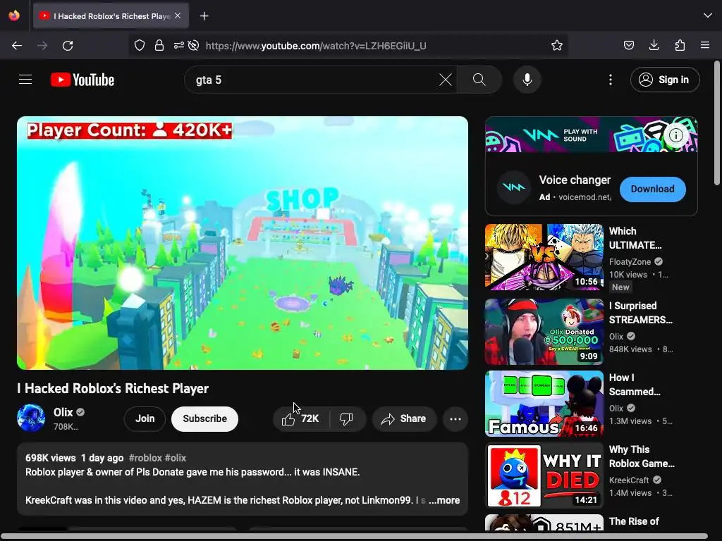722x541 pixels.
Task: Open 'The Rise of' video title
Action: [x=634, y=522]
